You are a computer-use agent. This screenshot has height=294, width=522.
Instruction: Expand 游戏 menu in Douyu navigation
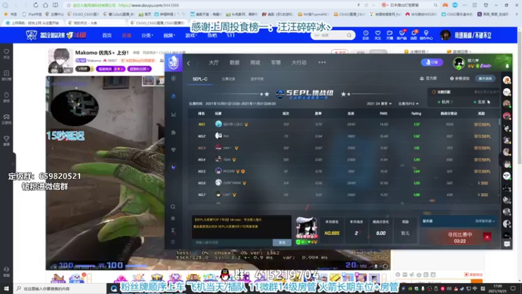click(191, 35)
